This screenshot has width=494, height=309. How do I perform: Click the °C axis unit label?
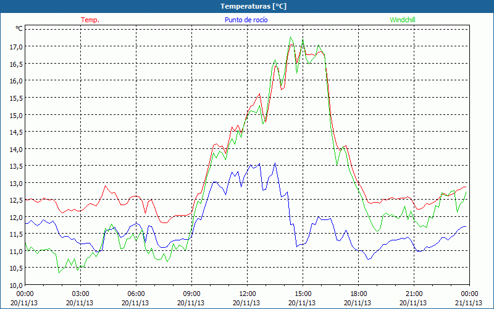pyautogui.click(x=19, y=28)
